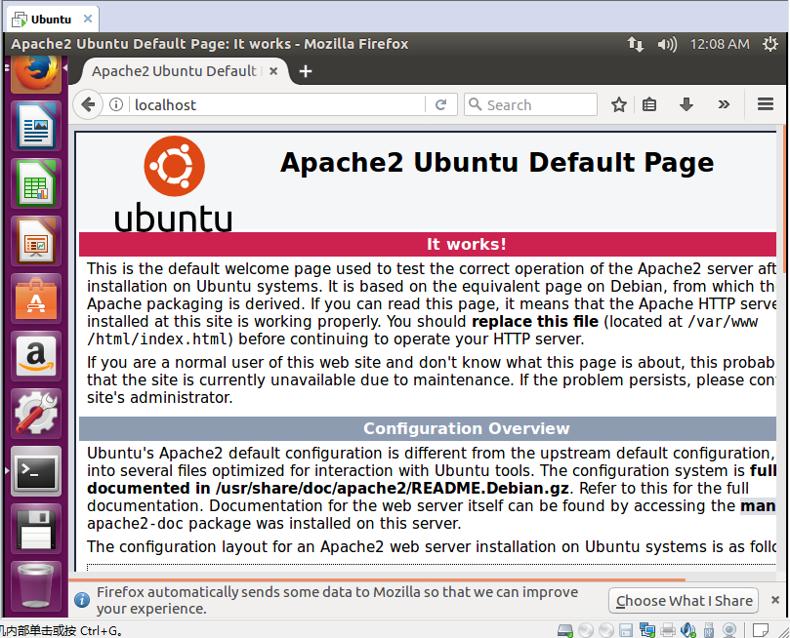The image size is (790, 638).
Task: Show site information for localhost
Action: point(116,104)
